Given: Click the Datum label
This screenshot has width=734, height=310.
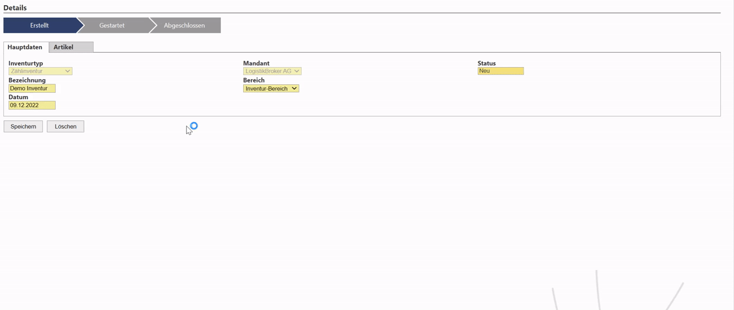Looking at the screenshot, I should (x=18, y=97).
